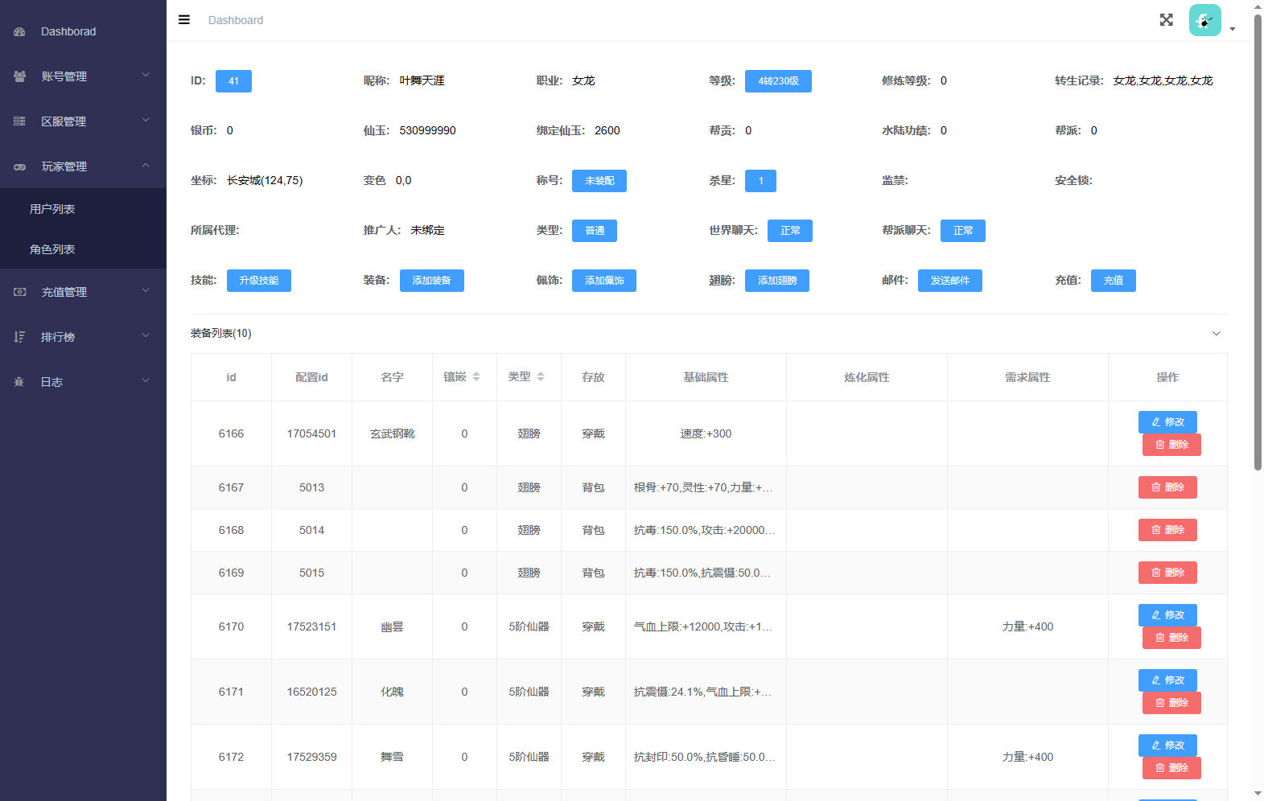Delete the 幽昙 row 6170
The image size is (1264, 801).
click(1171, 638)
